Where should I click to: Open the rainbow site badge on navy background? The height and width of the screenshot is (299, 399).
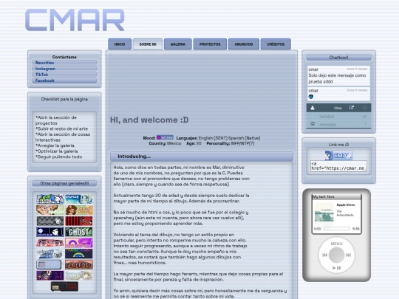tap(79, 253)
